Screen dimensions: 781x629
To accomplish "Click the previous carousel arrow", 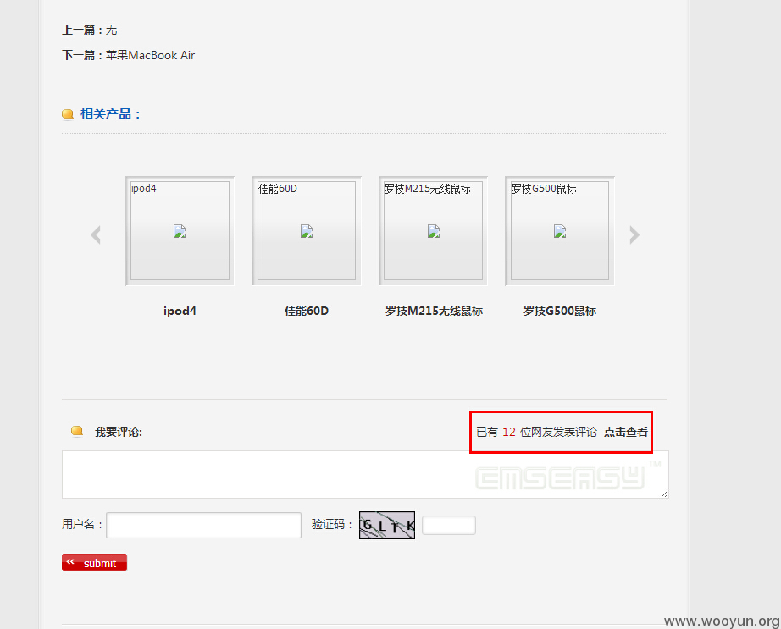I will pyautogui.click(x=96, y=234).
